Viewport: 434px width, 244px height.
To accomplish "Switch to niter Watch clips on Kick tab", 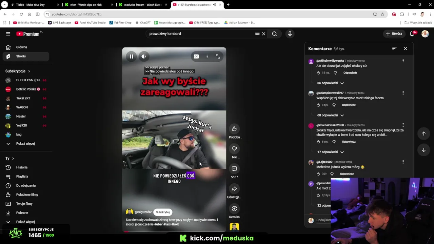I will tap(89, 5).
